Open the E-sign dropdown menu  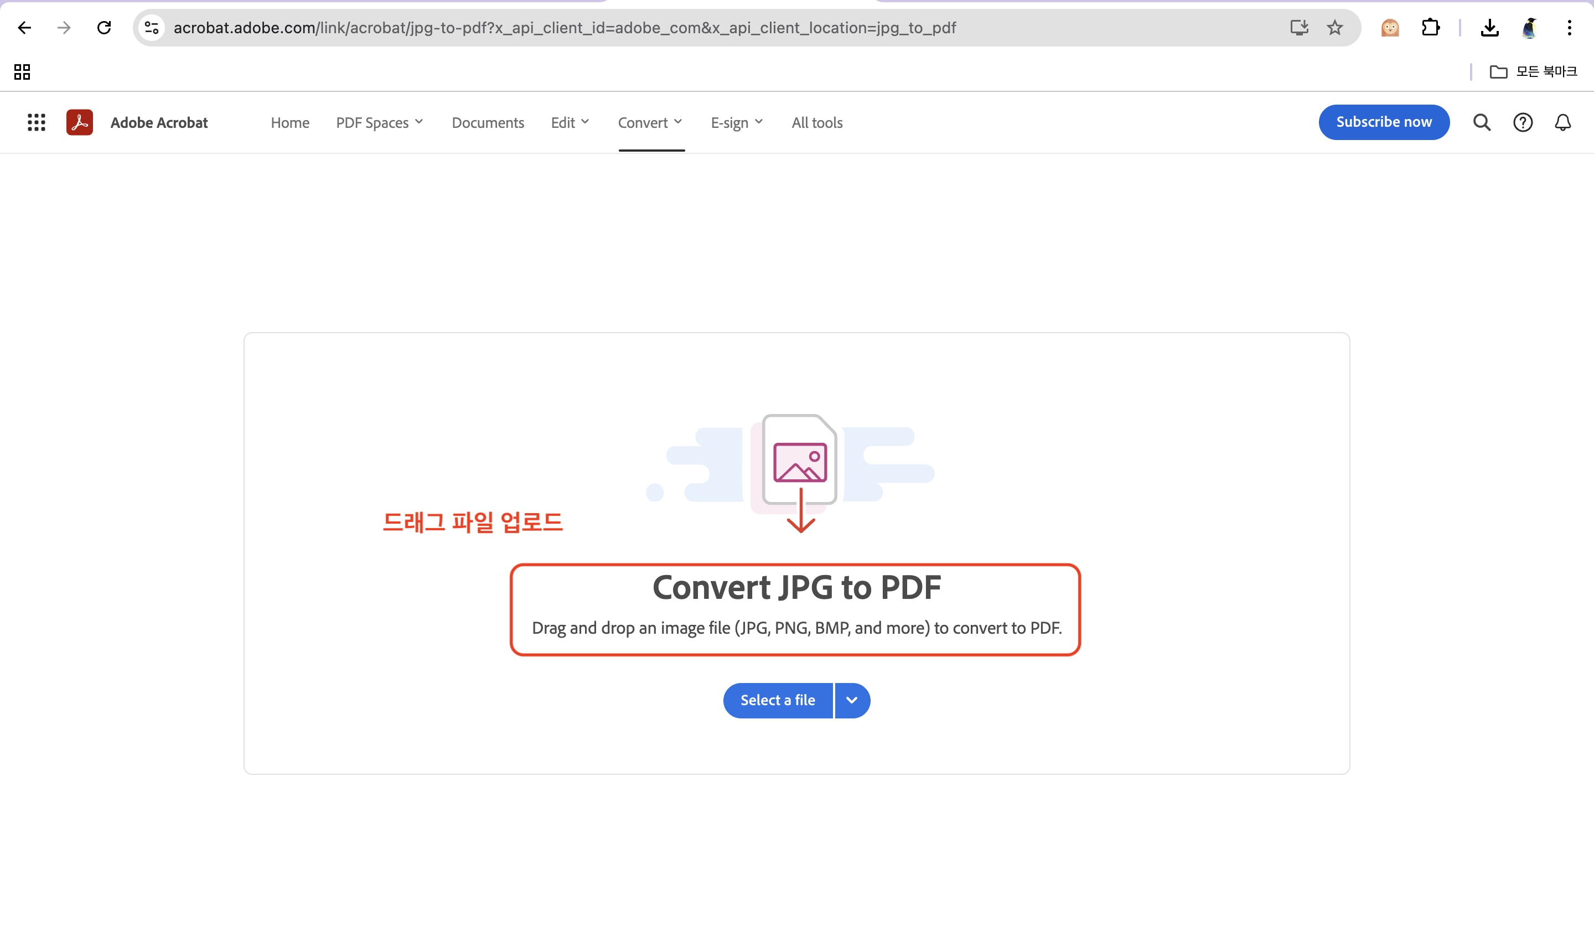click(x=736, y=122)
